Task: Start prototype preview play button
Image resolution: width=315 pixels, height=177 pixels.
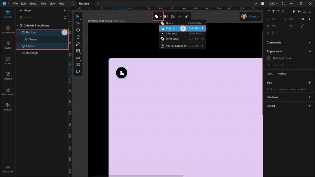Action: (255, 4)
